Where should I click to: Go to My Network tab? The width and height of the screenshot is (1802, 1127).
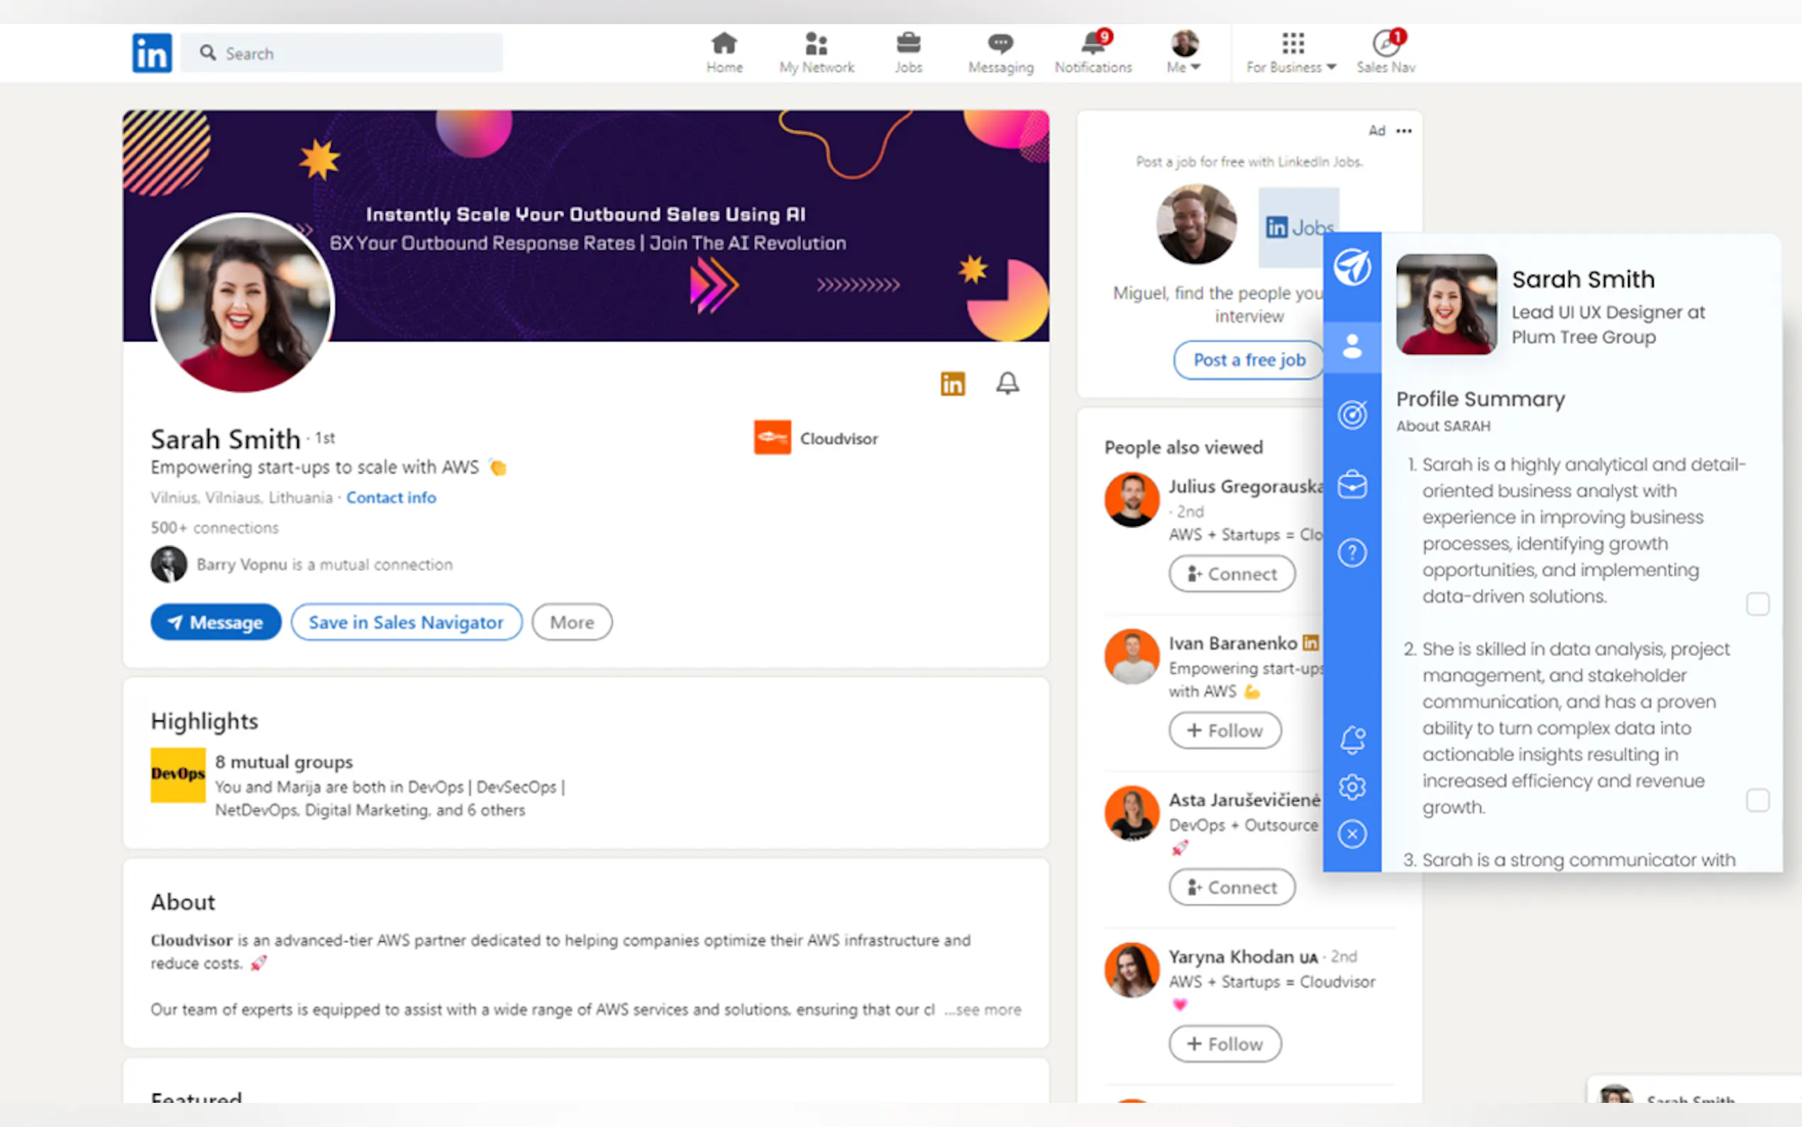(x=817, y=53)
